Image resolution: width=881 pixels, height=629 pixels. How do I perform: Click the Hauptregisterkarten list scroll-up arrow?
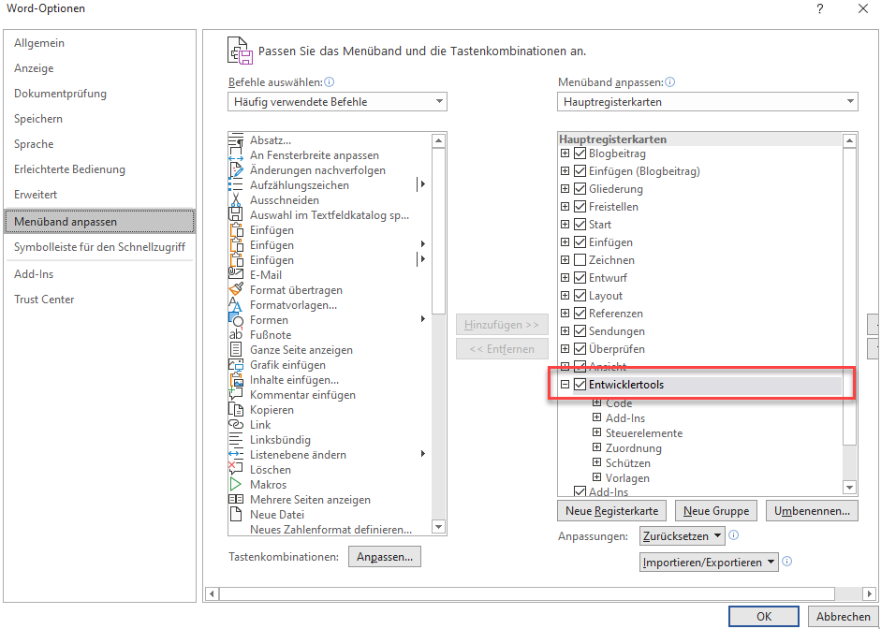pos(849,140)
